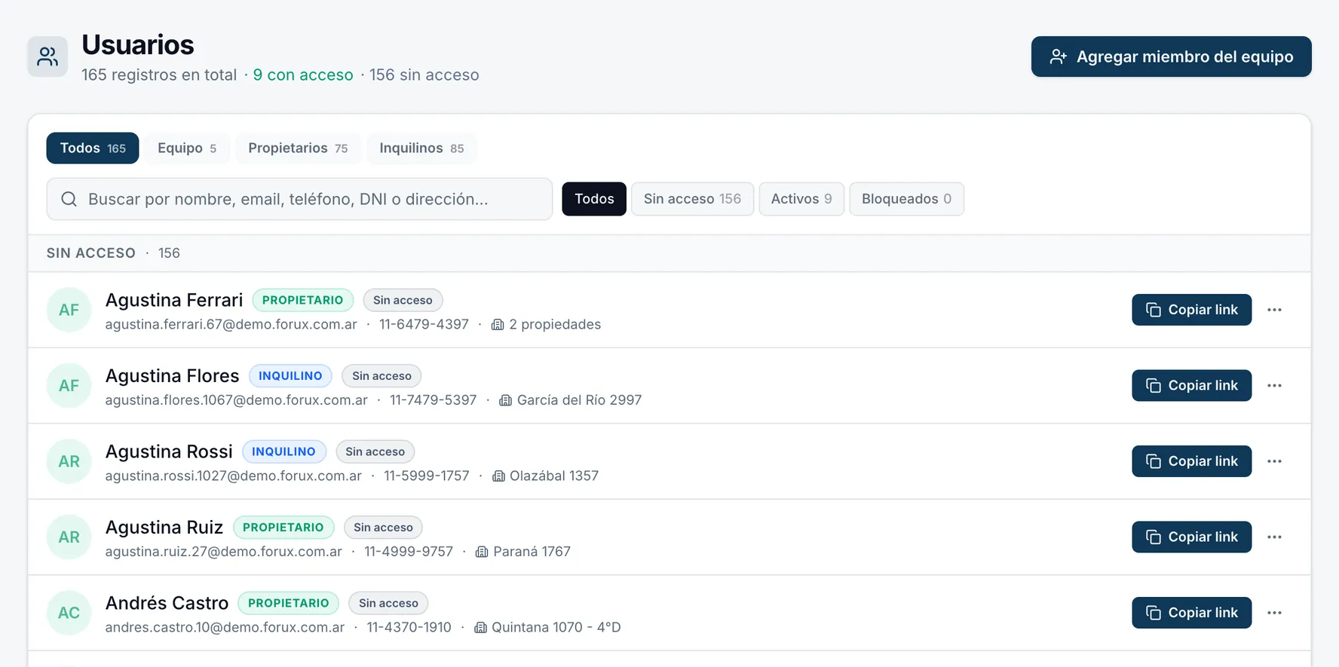Click the "9 con acceso" summary text

303,75
